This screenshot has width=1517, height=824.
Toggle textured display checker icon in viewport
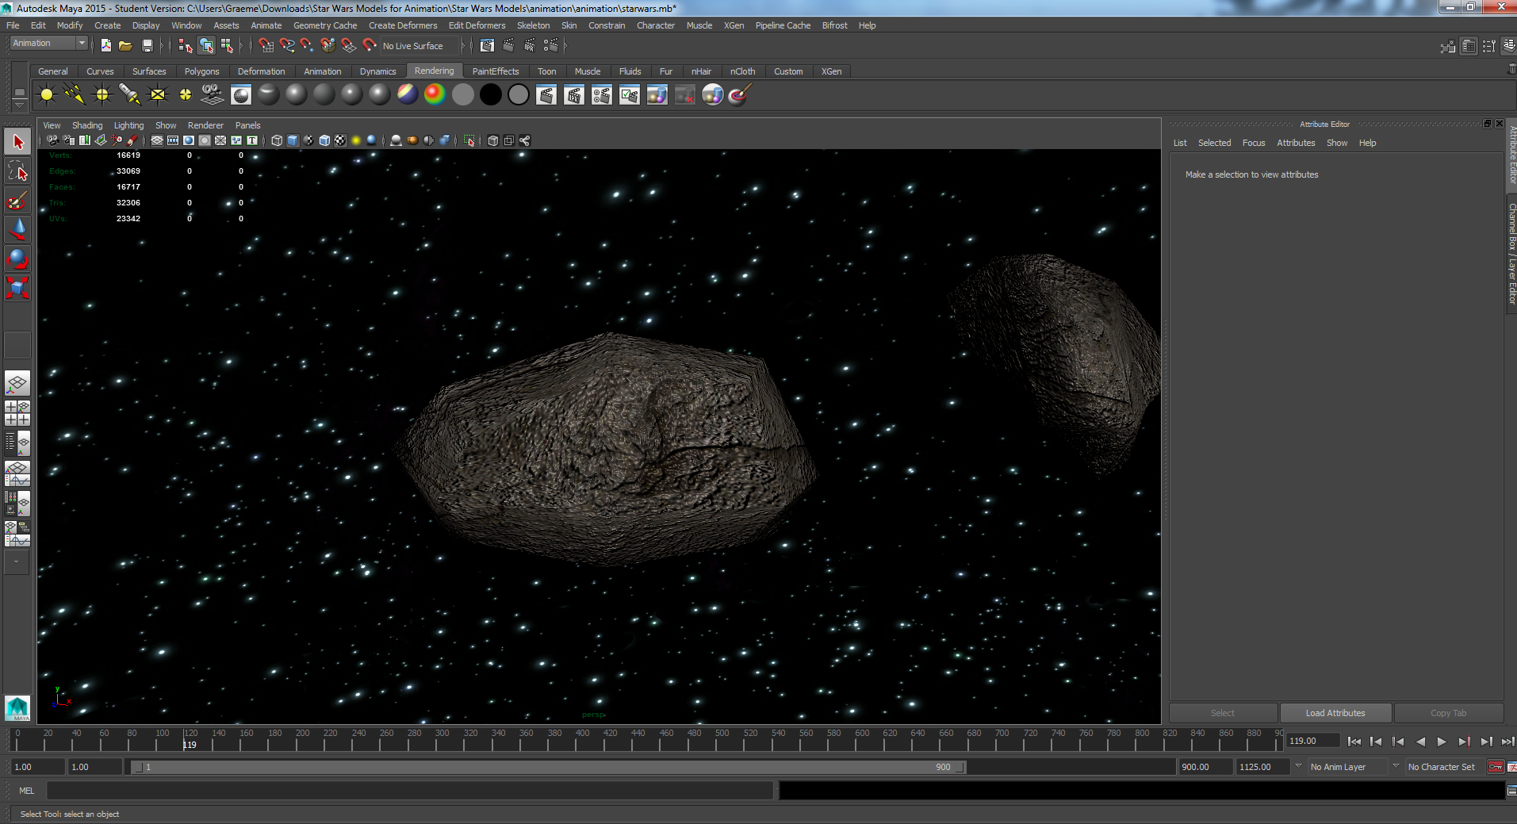coord(340,140)
